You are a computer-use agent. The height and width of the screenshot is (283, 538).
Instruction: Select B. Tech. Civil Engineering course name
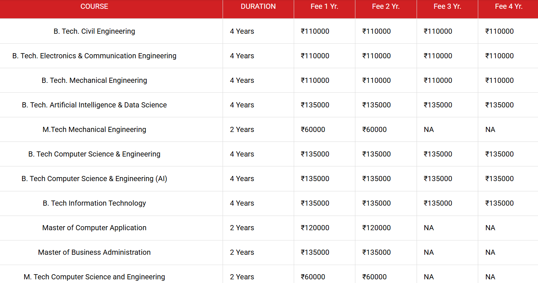pyautogui.click(x=94, y=32)
